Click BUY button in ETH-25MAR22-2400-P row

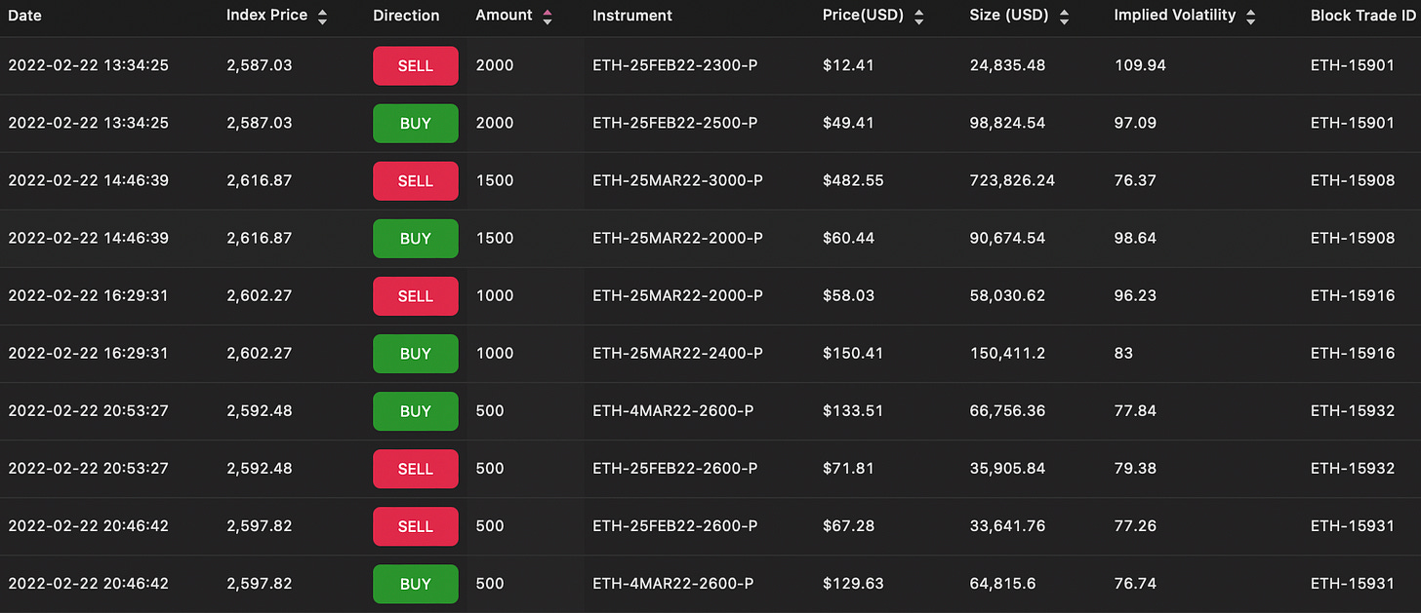[x=416, y=354]
